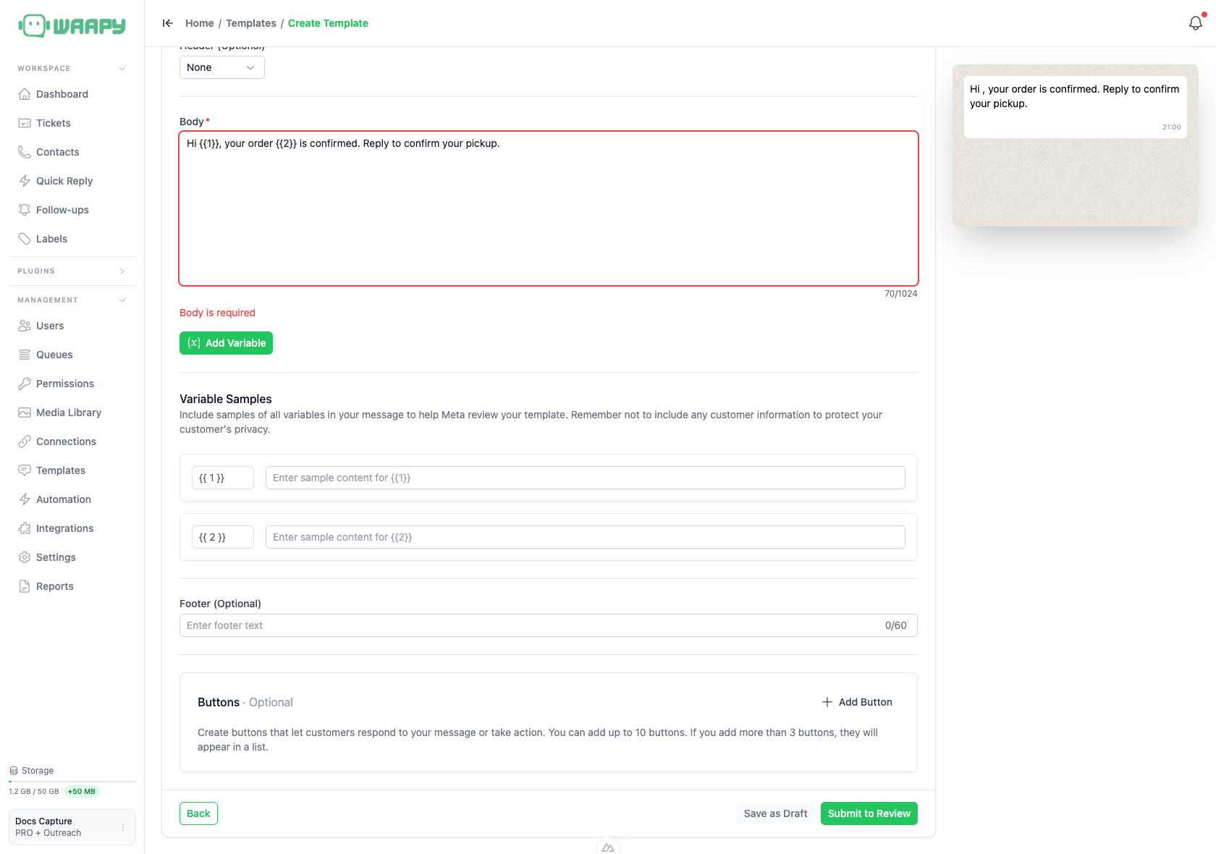This screenshot has width=1216, height=854.
Task: Open Docs Capture workspace options menu
Action: (123, 827)
